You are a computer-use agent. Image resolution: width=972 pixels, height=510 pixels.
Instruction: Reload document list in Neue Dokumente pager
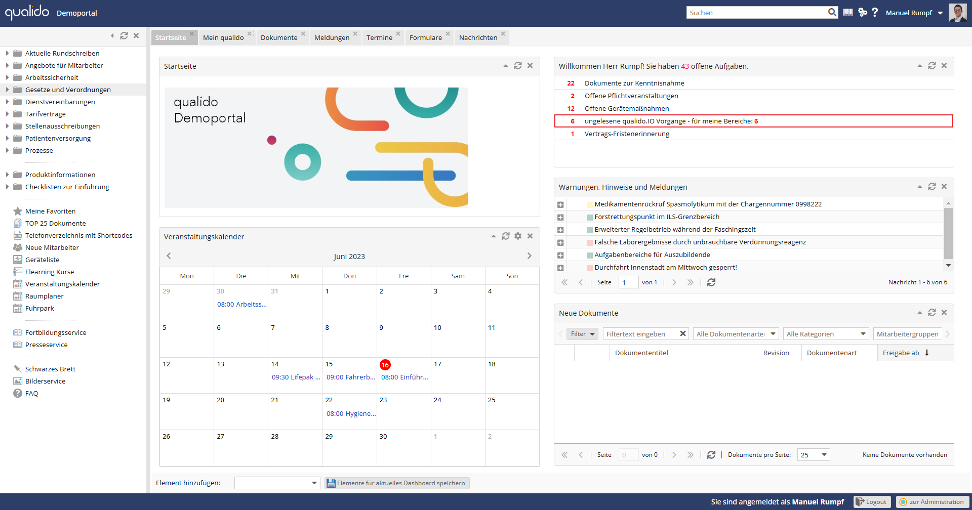pos(711,455)
